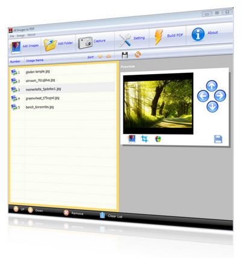Open the Add Folder icon
This screenshot has height=258, width=241.
pos(50,45)
